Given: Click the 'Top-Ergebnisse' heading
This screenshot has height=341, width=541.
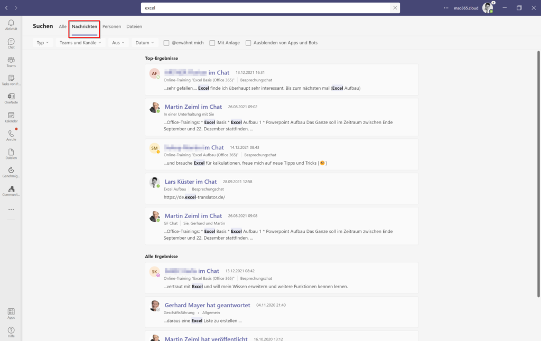Looking at the screenshot, I should click(x=162, y=58).
